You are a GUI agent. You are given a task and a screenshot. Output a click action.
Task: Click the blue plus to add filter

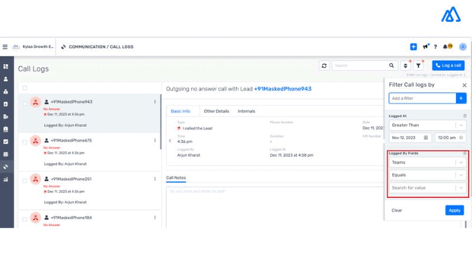point(461,98)
